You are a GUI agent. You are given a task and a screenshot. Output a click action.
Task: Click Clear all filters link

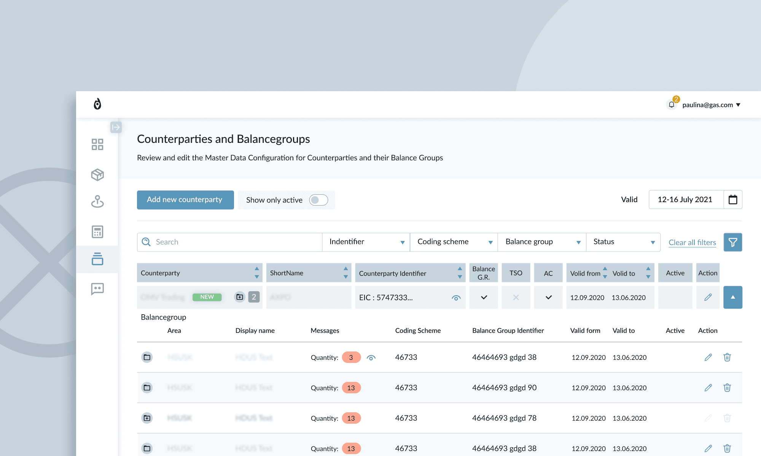point(692,242)
